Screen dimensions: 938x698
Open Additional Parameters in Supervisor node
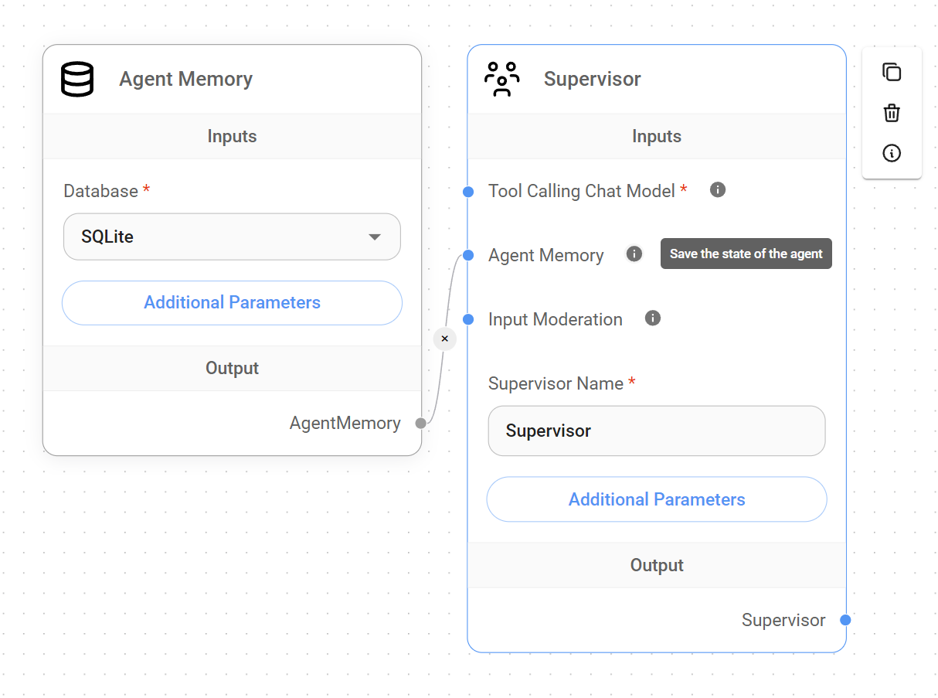coord(656,499)
